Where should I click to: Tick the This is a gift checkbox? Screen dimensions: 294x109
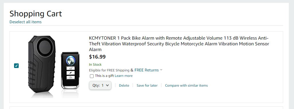click(x=92, y=76)
